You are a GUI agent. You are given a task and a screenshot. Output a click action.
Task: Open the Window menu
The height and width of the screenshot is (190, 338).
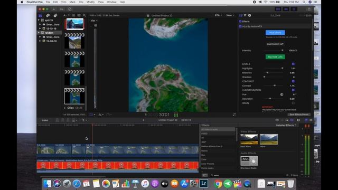111,2
